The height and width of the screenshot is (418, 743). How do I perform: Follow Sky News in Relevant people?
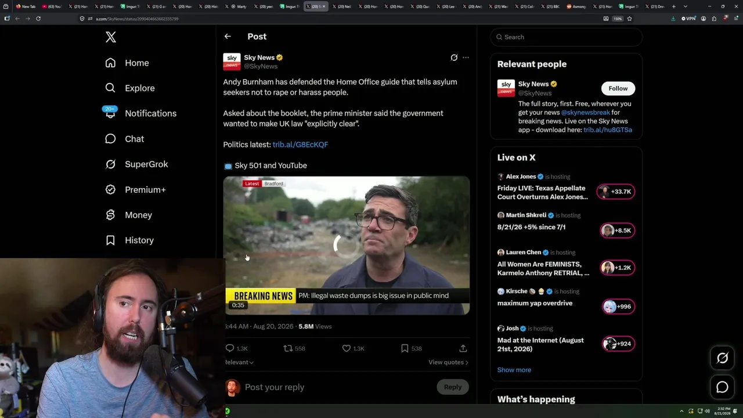click(618, 88)
